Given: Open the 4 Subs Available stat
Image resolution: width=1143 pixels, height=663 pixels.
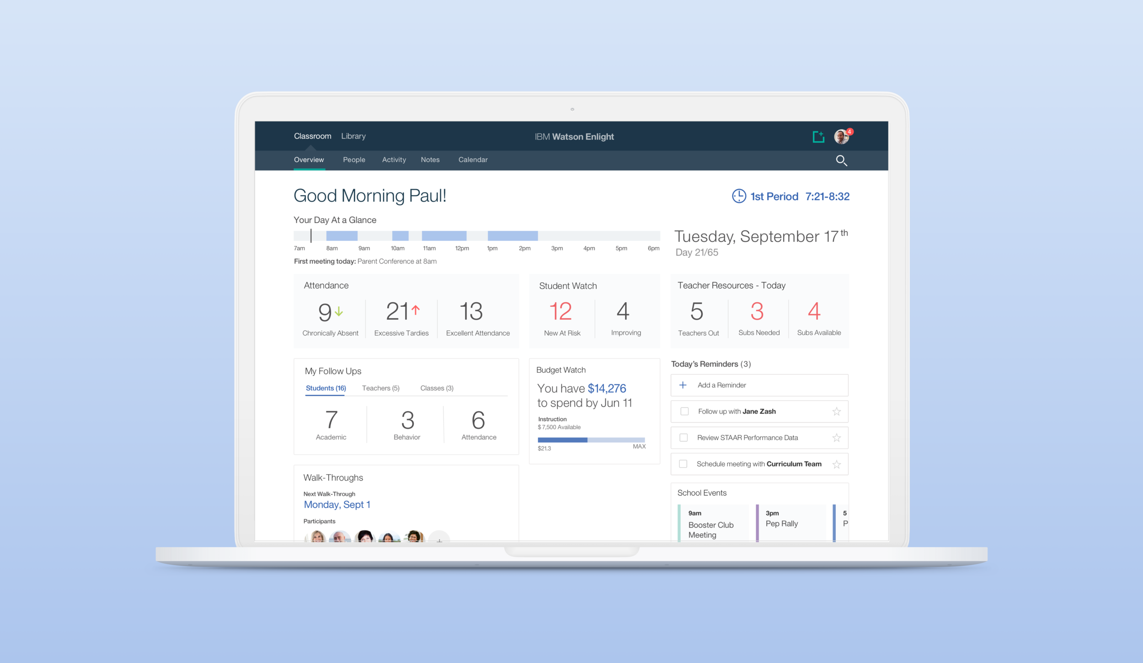Looking at the screenshot, I should [x=819, y=319].
